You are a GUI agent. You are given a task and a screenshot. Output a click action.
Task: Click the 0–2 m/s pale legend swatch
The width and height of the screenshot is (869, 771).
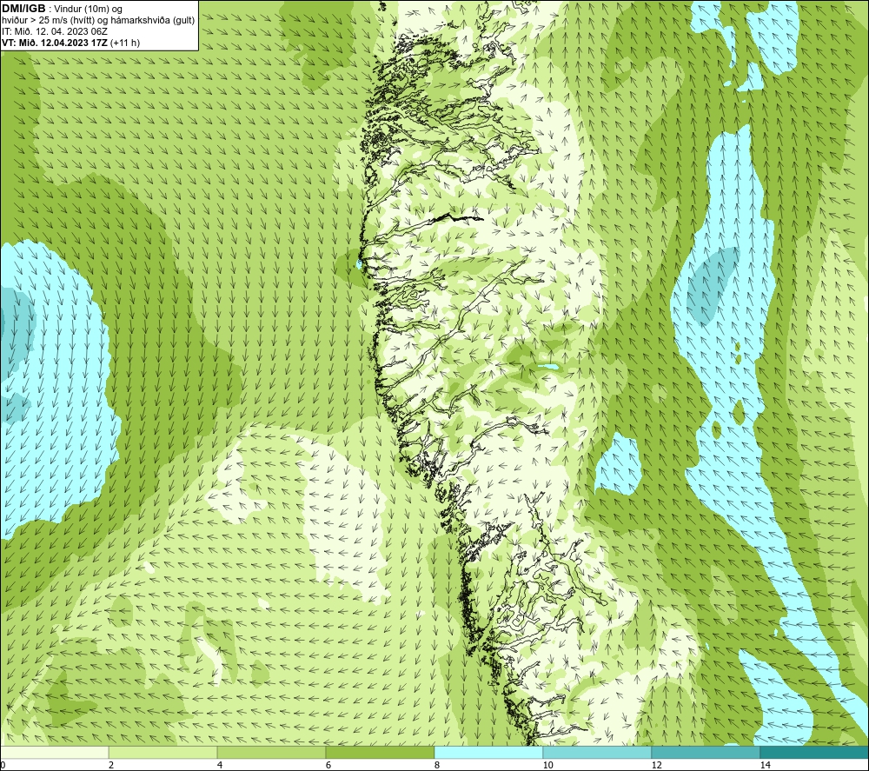coord(54,752)
